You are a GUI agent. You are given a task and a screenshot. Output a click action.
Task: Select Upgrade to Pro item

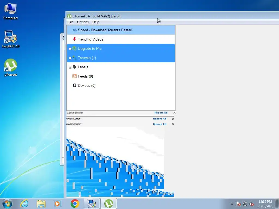click(121, 48)
